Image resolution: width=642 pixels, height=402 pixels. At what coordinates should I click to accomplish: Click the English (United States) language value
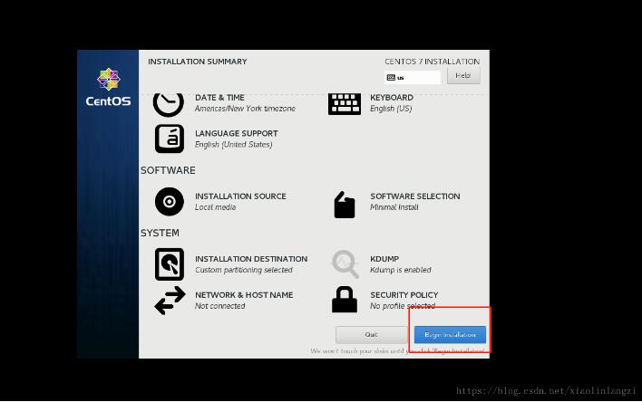tap(233, 145)
